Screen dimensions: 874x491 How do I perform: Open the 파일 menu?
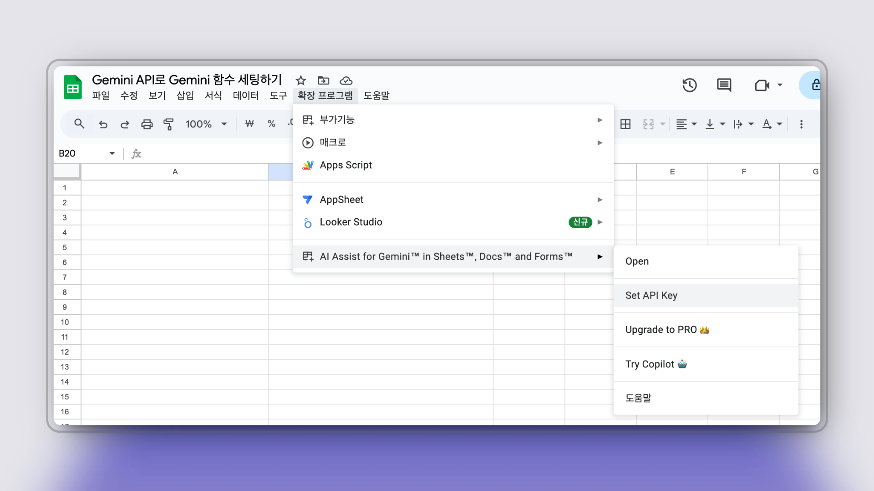(101, 95)
